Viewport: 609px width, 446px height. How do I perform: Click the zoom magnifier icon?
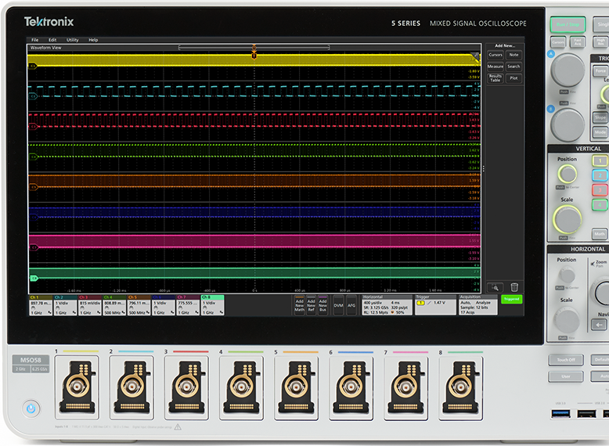coord(495,288)
